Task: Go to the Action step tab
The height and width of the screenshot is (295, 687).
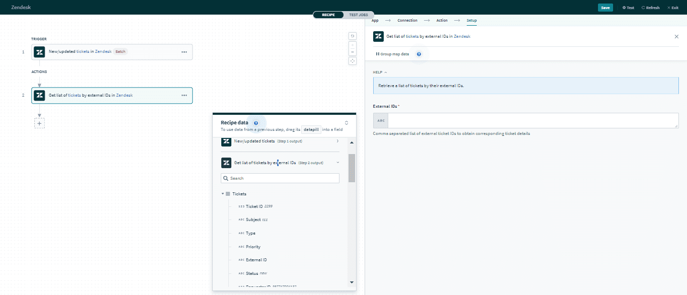Action: [x=442, y=21]
